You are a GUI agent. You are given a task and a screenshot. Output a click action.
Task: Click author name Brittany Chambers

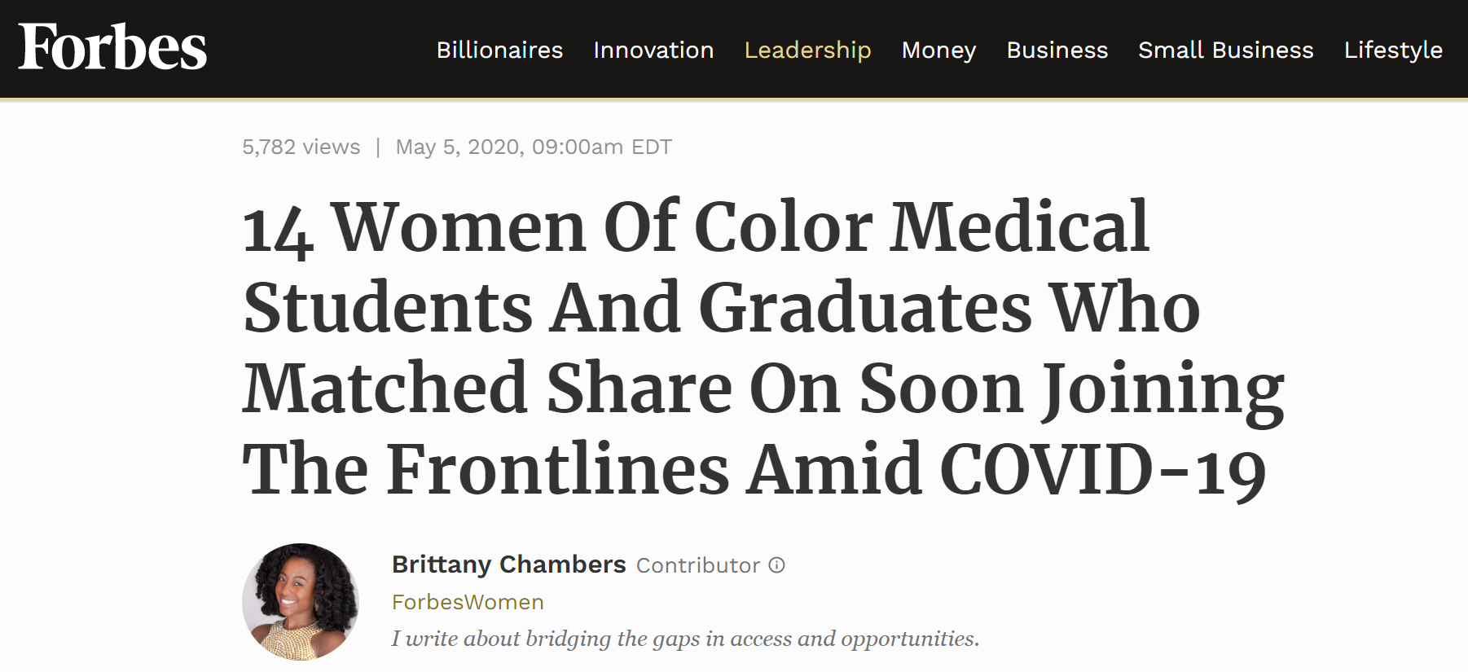(x=507, y=564)
